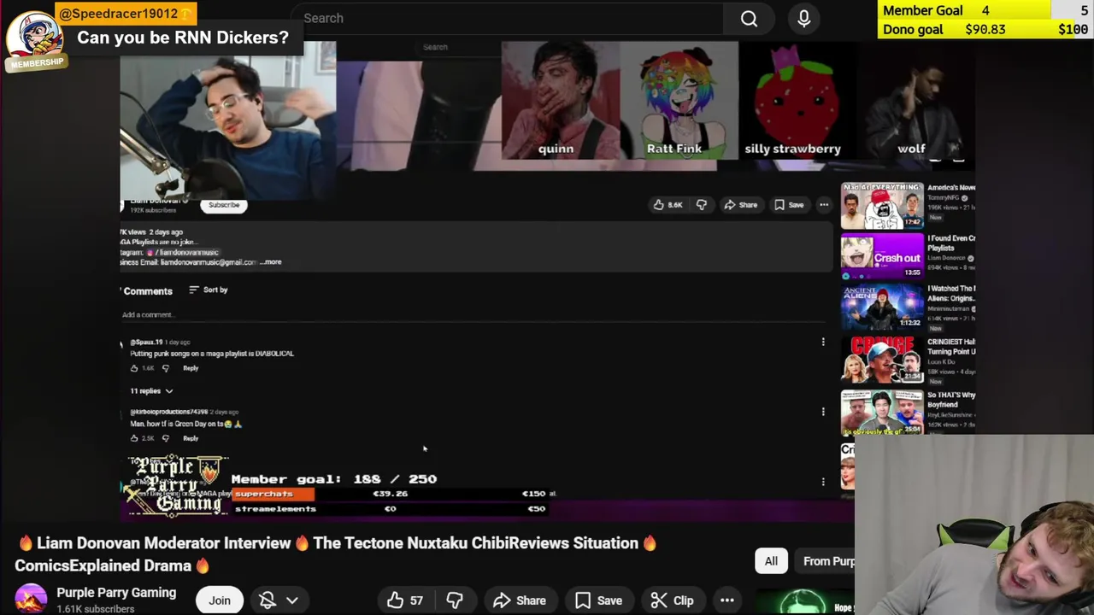This screenshot has width=1094, height=615.
Task: Open options for the DIABOLICAL comment
Action: click(x=823, y=342)
